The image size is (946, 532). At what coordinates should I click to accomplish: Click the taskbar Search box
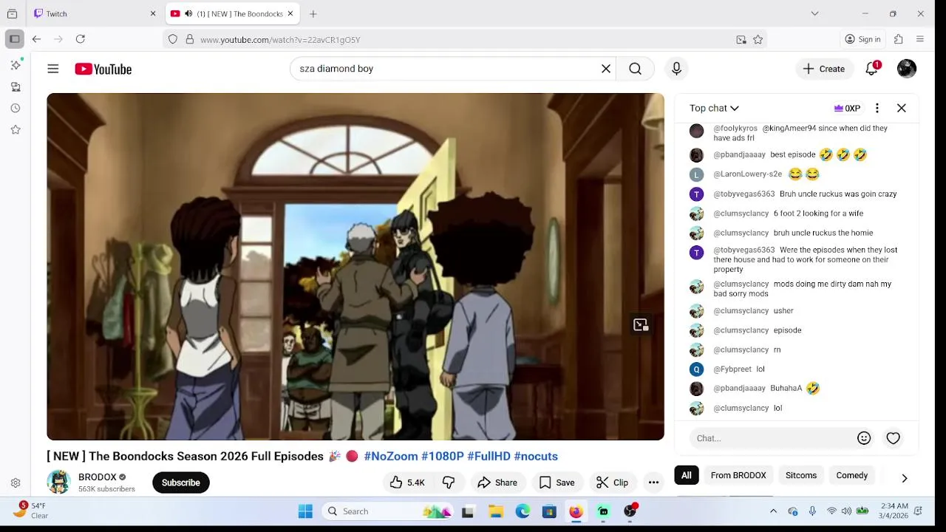(x=387, y=511)
